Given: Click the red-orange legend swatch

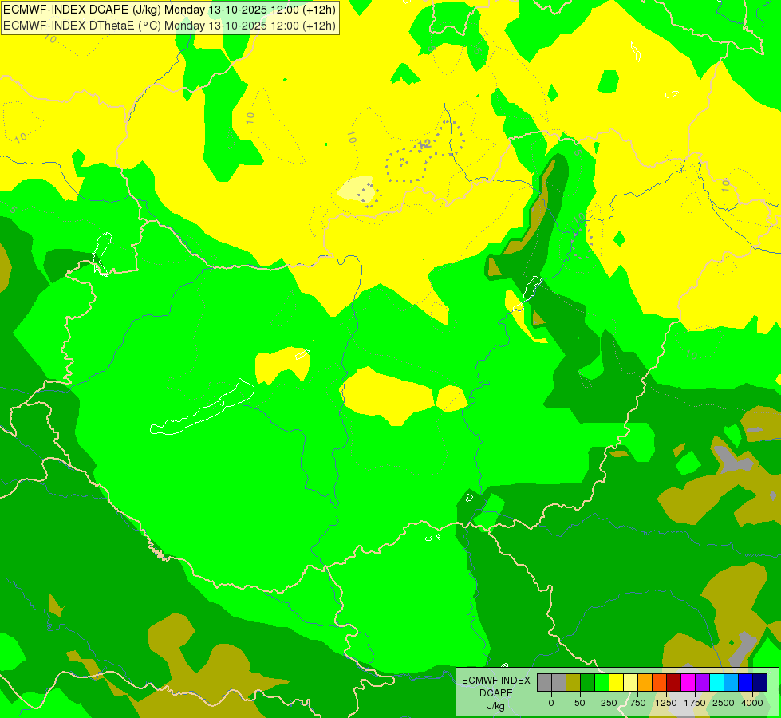Looking at the screenshot, I should click(x=660, y=682).
